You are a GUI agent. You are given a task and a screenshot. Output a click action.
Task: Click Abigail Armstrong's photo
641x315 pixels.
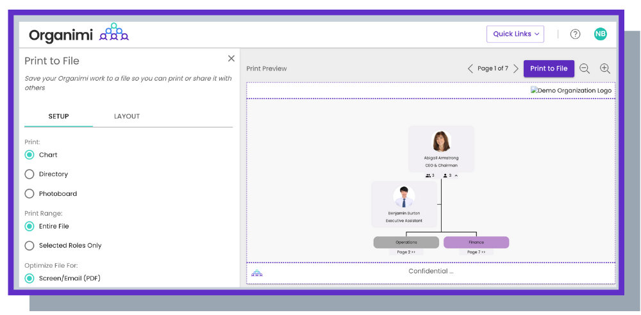(x=441, y=141)
